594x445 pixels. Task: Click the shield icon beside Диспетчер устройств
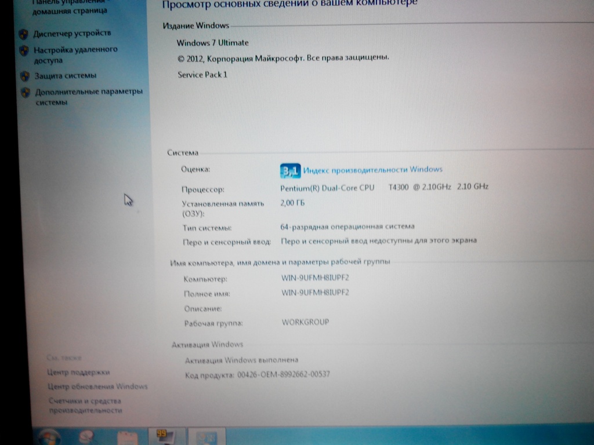click(x=24, y=34)
